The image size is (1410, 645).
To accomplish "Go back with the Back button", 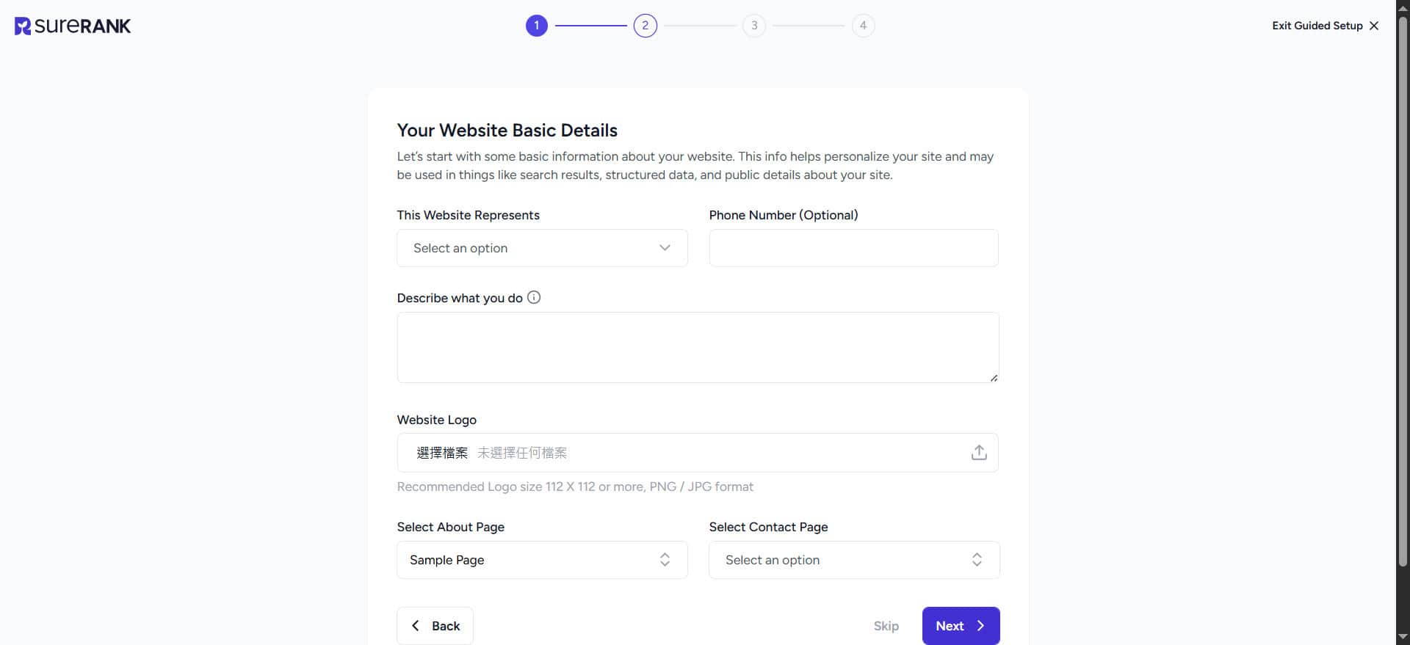I will pyautogui.click(x=435, y=626).
